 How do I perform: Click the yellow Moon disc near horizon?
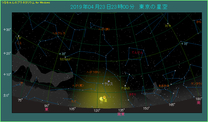[x=101, y=99]
